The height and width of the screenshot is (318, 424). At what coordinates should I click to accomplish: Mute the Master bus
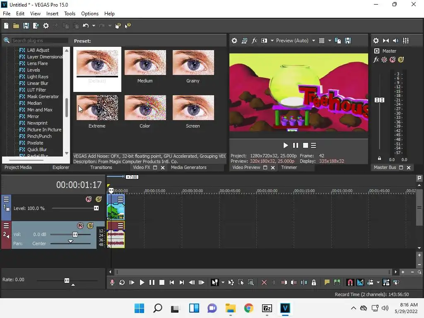[393, 60]
